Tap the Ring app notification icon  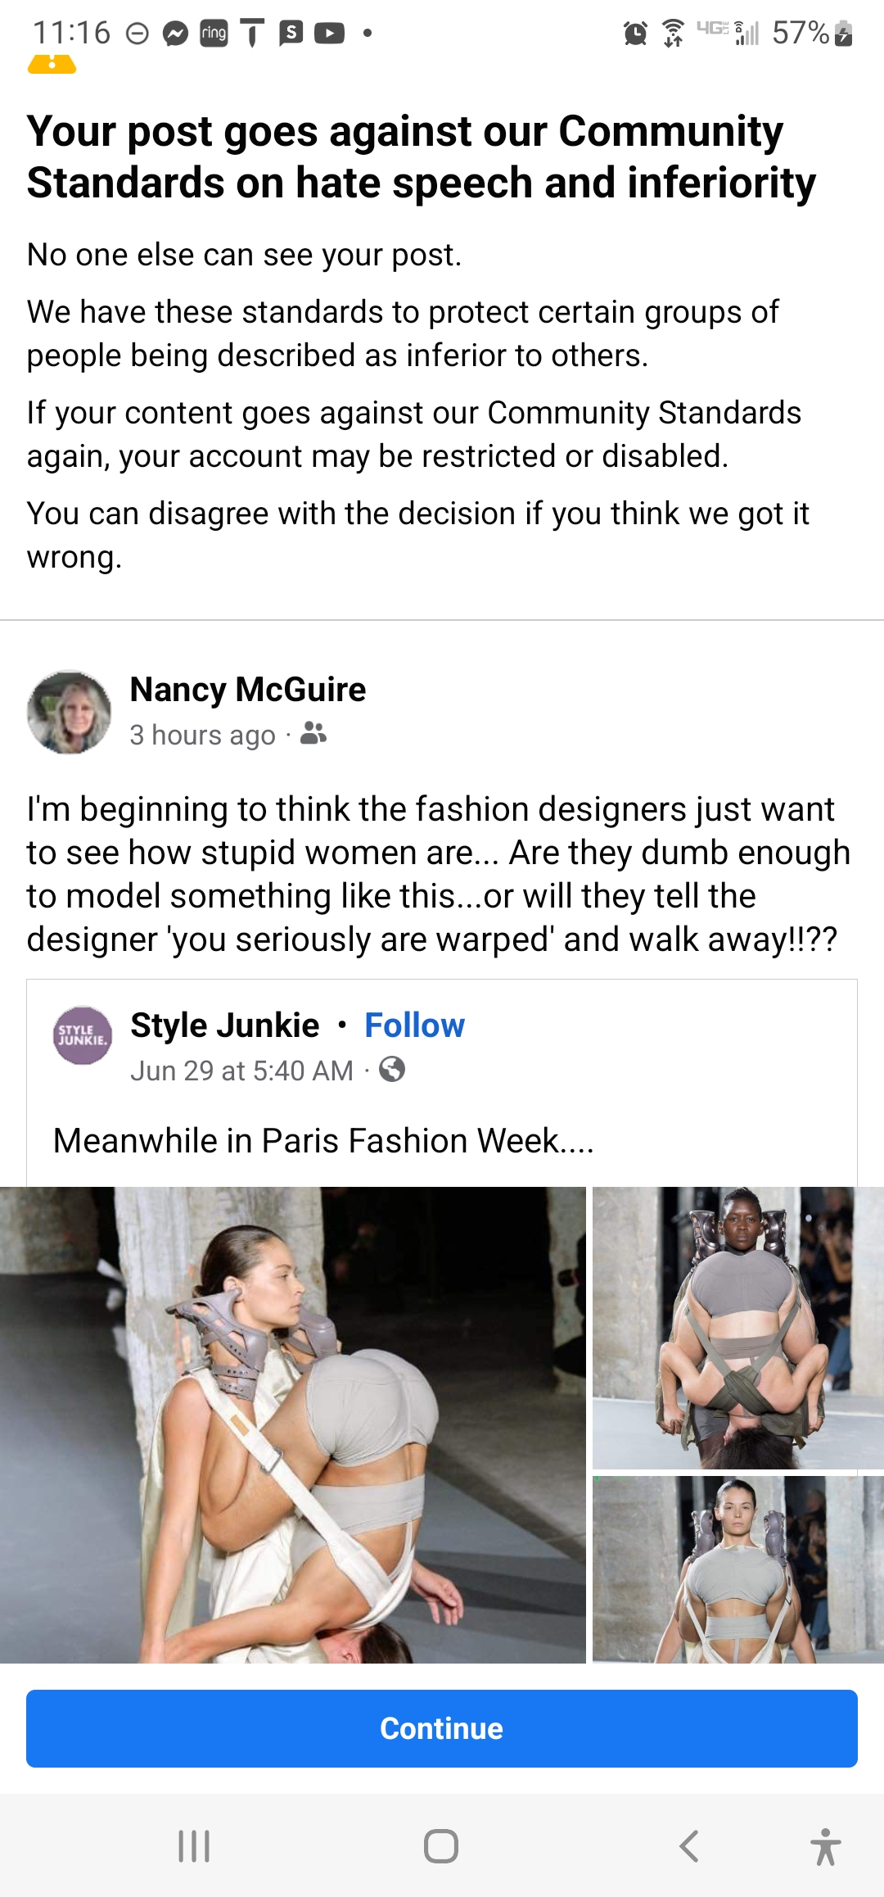(x=214, y=34)
